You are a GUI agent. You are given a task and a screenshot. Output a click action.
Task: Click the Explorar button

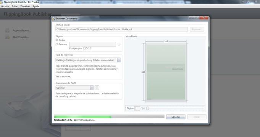(197, 29)
